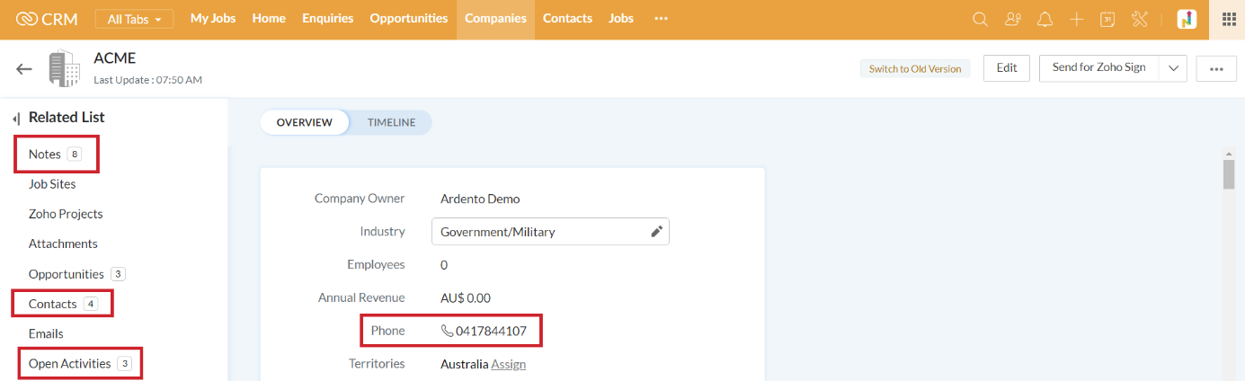The width and height of the screenshot is (1245, 381).
Task: Click the Industry Government/Military field
Action: coord(550,232)
